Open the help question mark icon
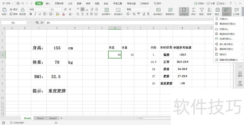The image size is (244, 125). pos(231,3)
